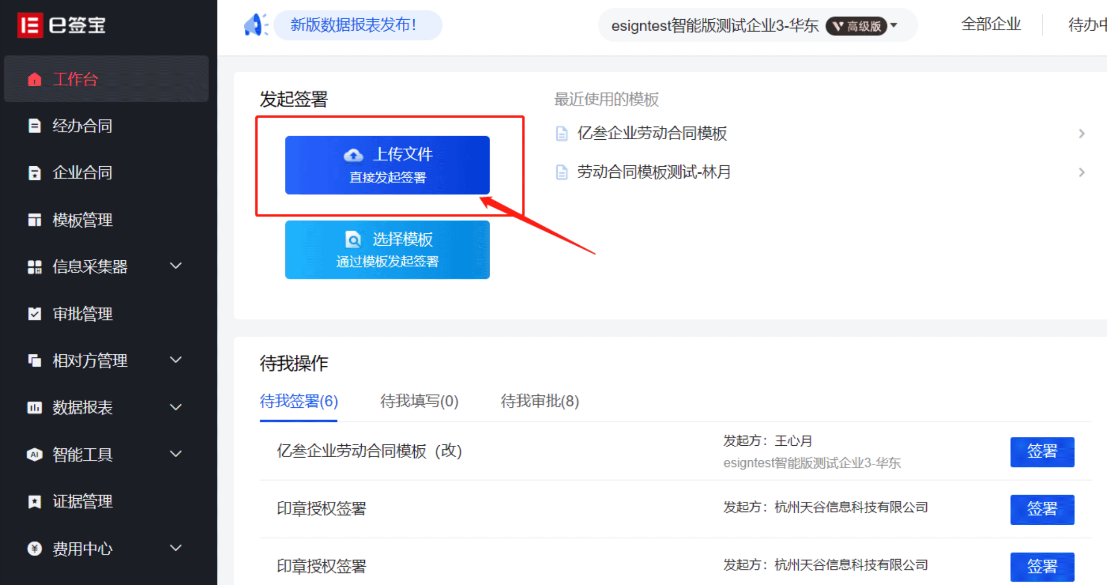1107x585 pixels.
Task: Click the 审批管理 checkmark icon
Action: coord(34,314)
